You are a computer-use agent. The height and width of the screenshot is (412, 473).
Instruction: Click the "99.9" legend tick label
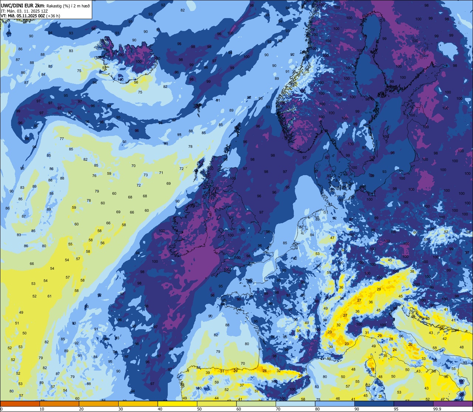(437, 409)
